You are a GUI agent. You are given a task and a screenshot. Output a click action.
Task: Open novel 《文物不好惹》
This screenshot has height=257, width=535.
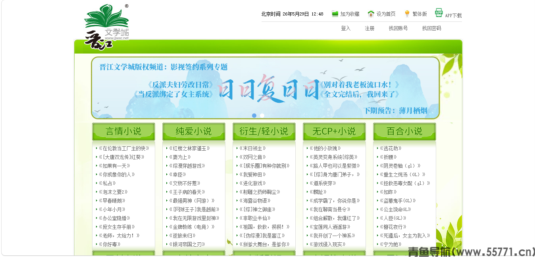tap(185, 183)
